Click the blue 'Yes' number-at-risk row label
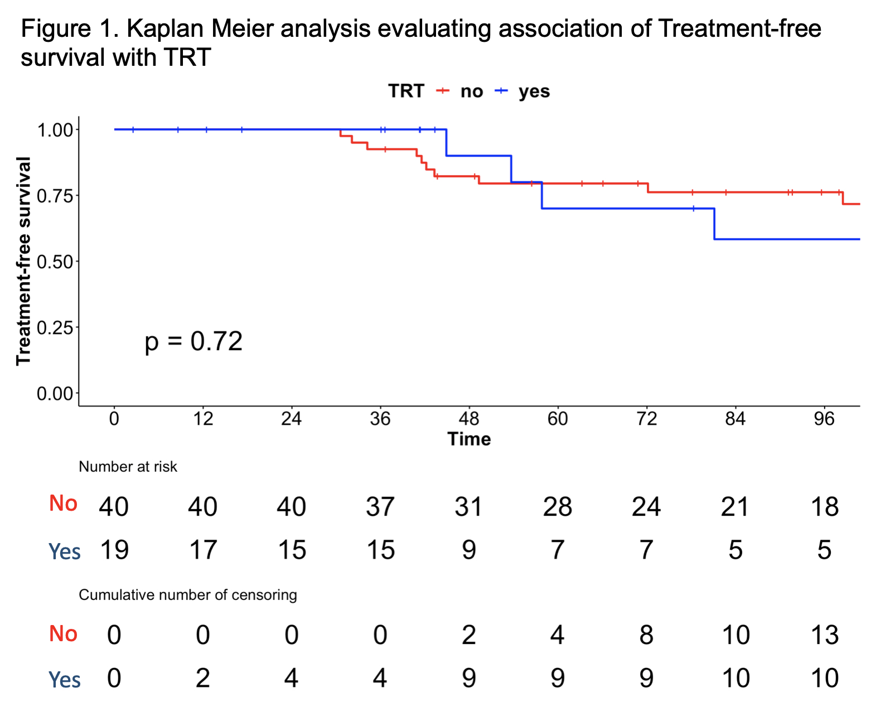This screenshot has height=717, width=871. pos(65,551)
